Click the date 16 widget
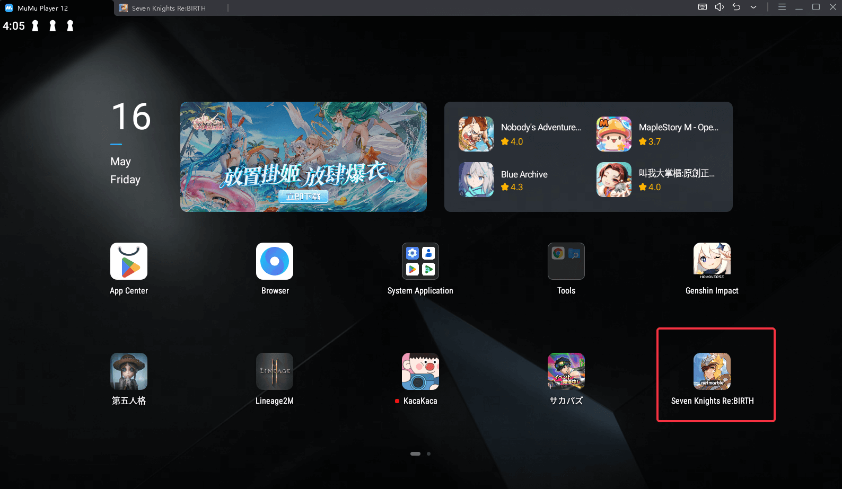842x489 pixels. (131, 117)
